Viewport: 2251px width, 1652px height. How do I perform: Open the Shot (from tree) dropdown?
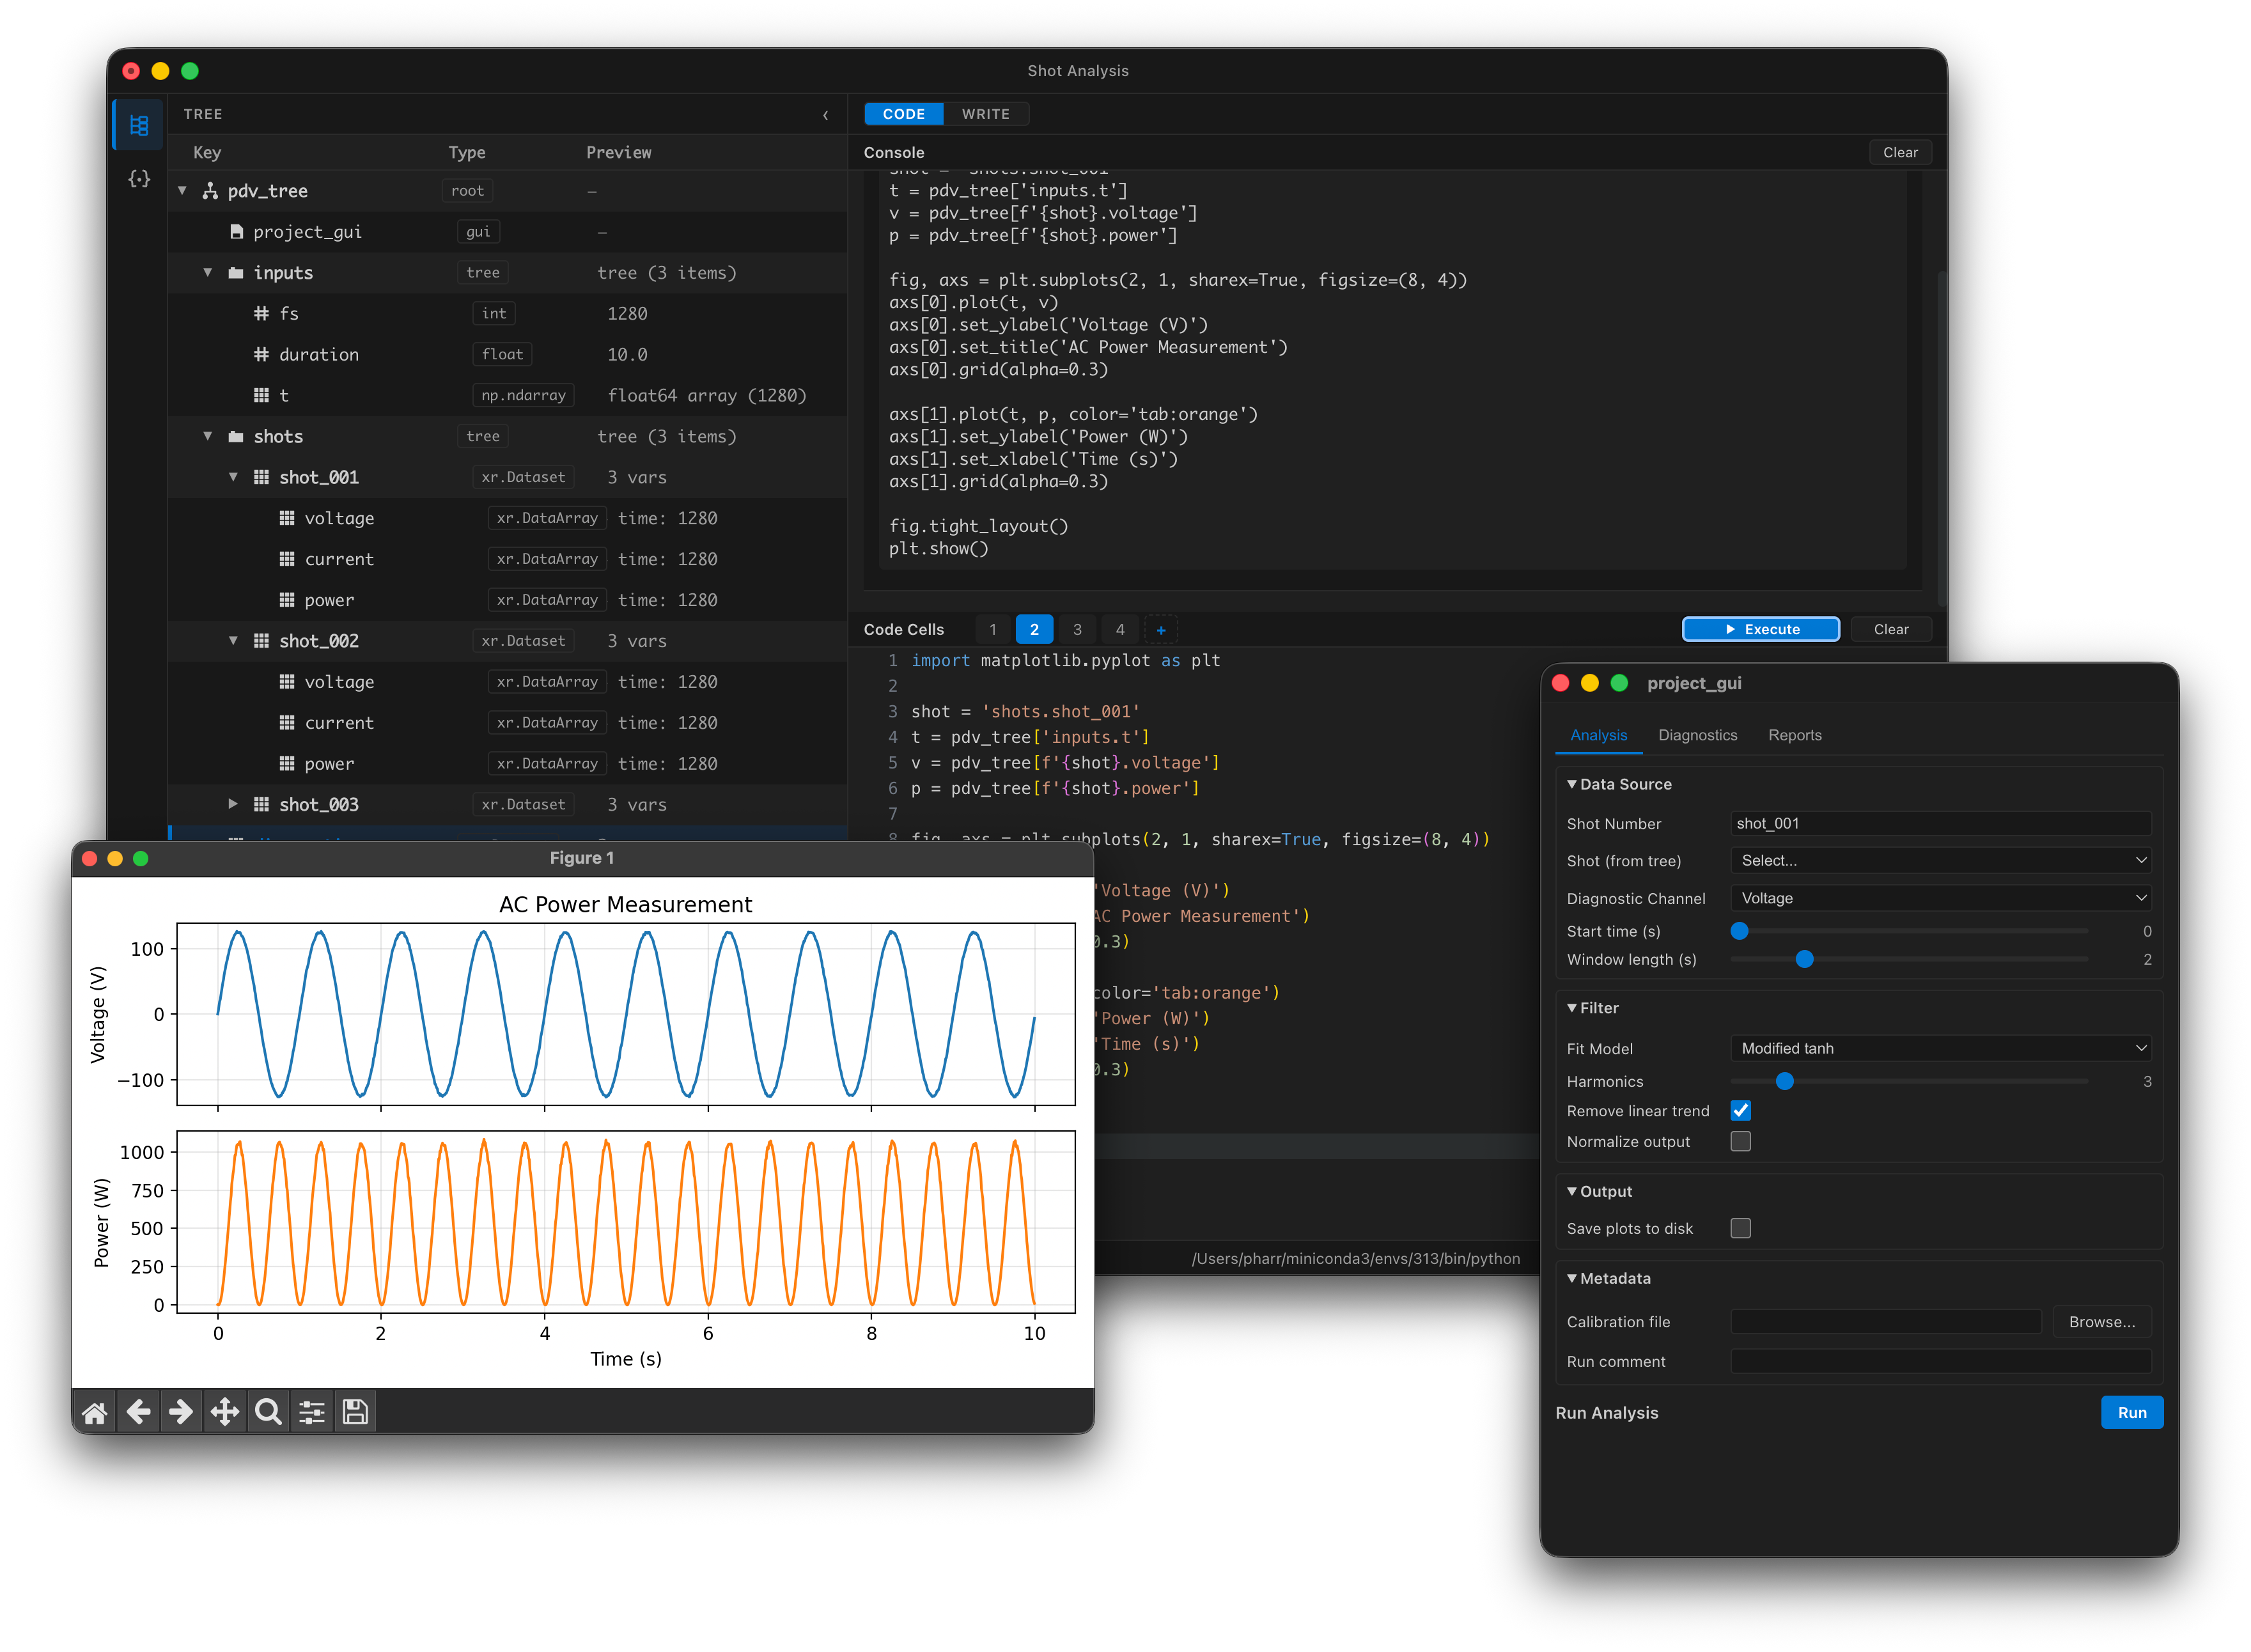tap(1941, 861)
